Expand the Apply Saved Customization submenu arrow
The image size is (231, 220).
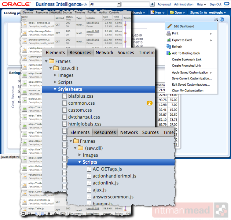pos(211,72)
